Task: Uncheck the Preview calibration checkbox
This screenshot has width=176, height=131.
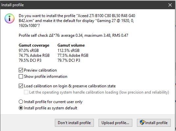Action: pyautogui.click(x=21, y=70)
